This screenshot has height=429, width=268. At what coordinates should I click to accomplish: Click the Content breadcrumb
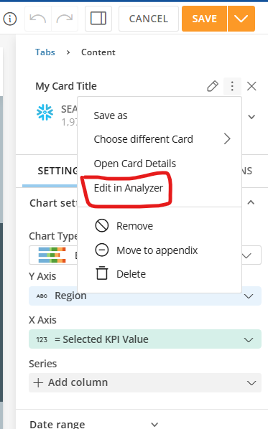pyautogui.click(x=98, y=52)
